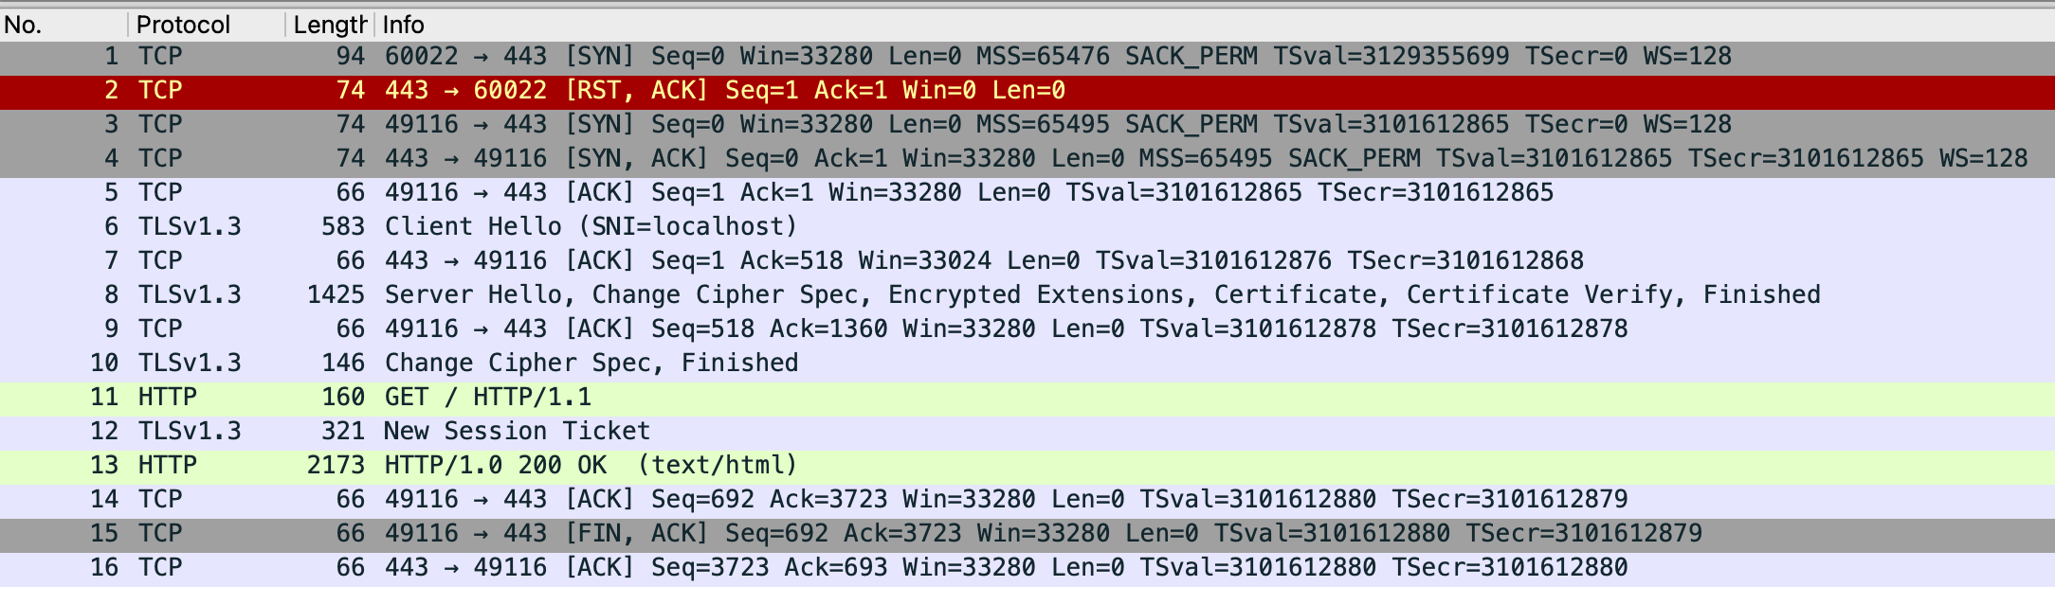2055x604 pixels.
Task: Select packet 3 SYN from port 49116
Action: point(1027,126)
